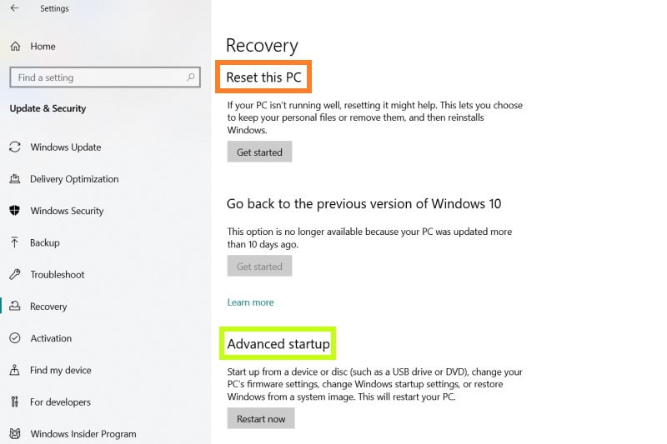This screenshot has height=444, width=667.
Task: Click the Delivery Optimization icon
Action: [15, 179]
